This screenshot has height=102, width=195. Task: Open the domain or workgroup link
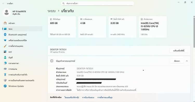(x=72, y=97)
